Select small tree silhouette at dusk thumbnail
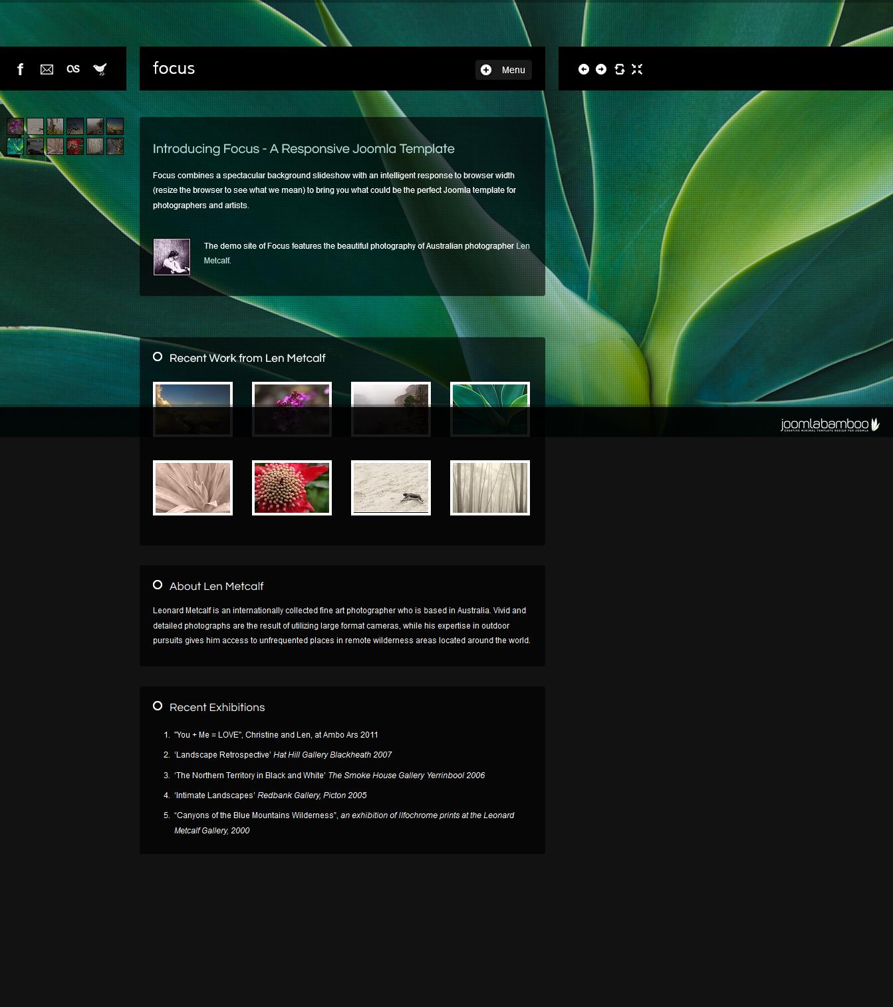Viewport: 893px width, 1007px height. [75, 126]
